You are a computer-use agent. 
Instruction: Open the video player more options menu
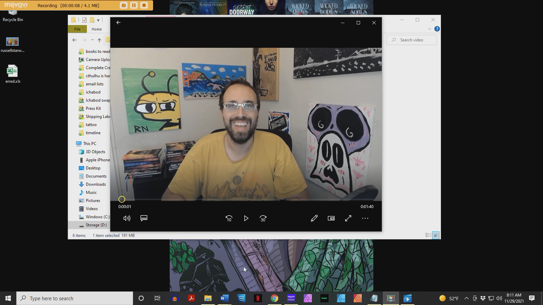tap(365, 219)
